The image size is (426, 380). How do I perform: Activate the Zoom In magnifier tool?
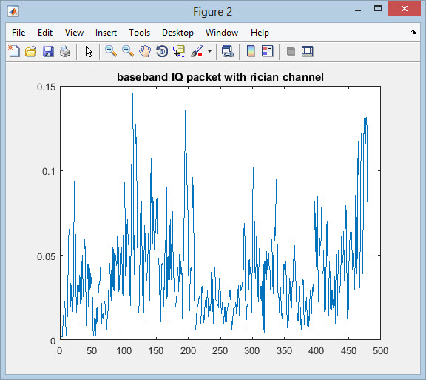(x=111, y=51)
